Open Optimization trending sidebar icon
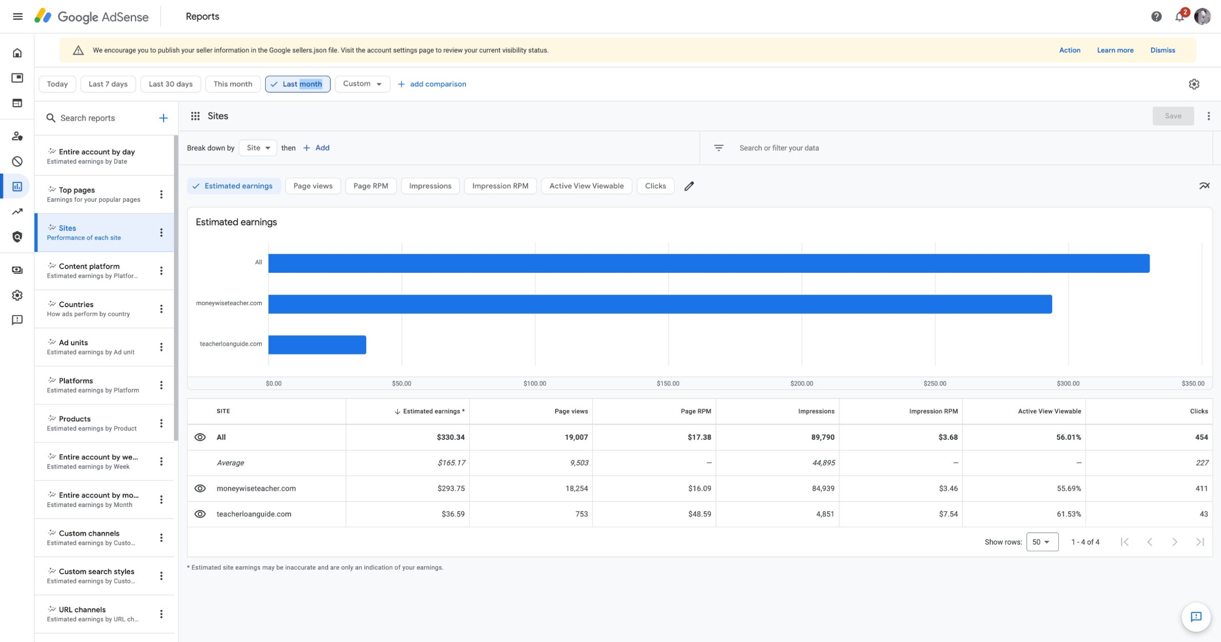Viewport: 1221px width, 642px height. [17, 211]
